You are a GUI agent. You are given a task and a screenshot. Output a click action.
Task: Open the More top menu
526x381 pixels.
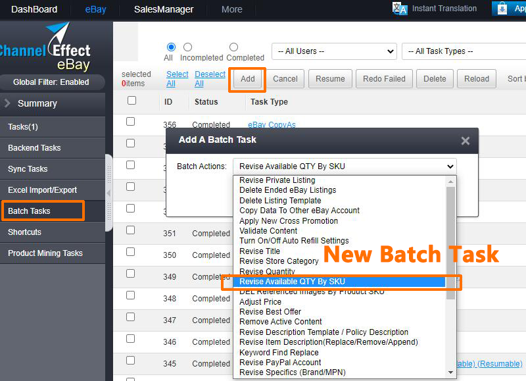[232, 9]
